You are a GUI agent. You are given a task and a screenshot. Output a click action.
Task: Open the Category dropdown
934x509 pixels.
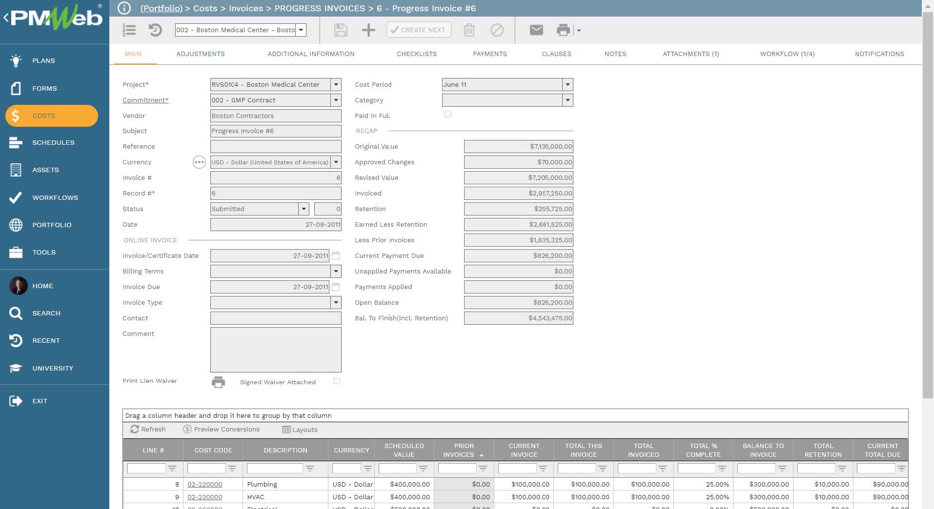(568, 100)
